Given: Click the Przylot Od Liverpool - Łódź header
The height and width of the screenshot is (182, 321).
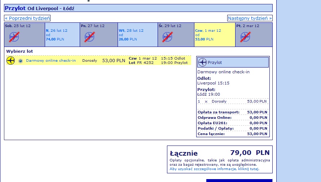Looking at the screenshot, I should (138, 8).
